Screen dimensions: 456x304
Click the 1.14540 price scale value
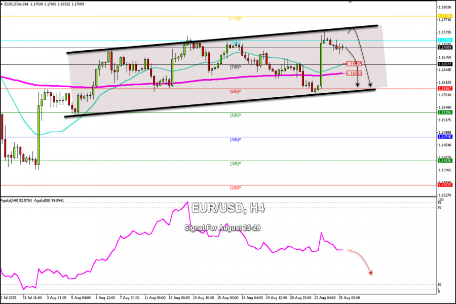click(445, 145)
